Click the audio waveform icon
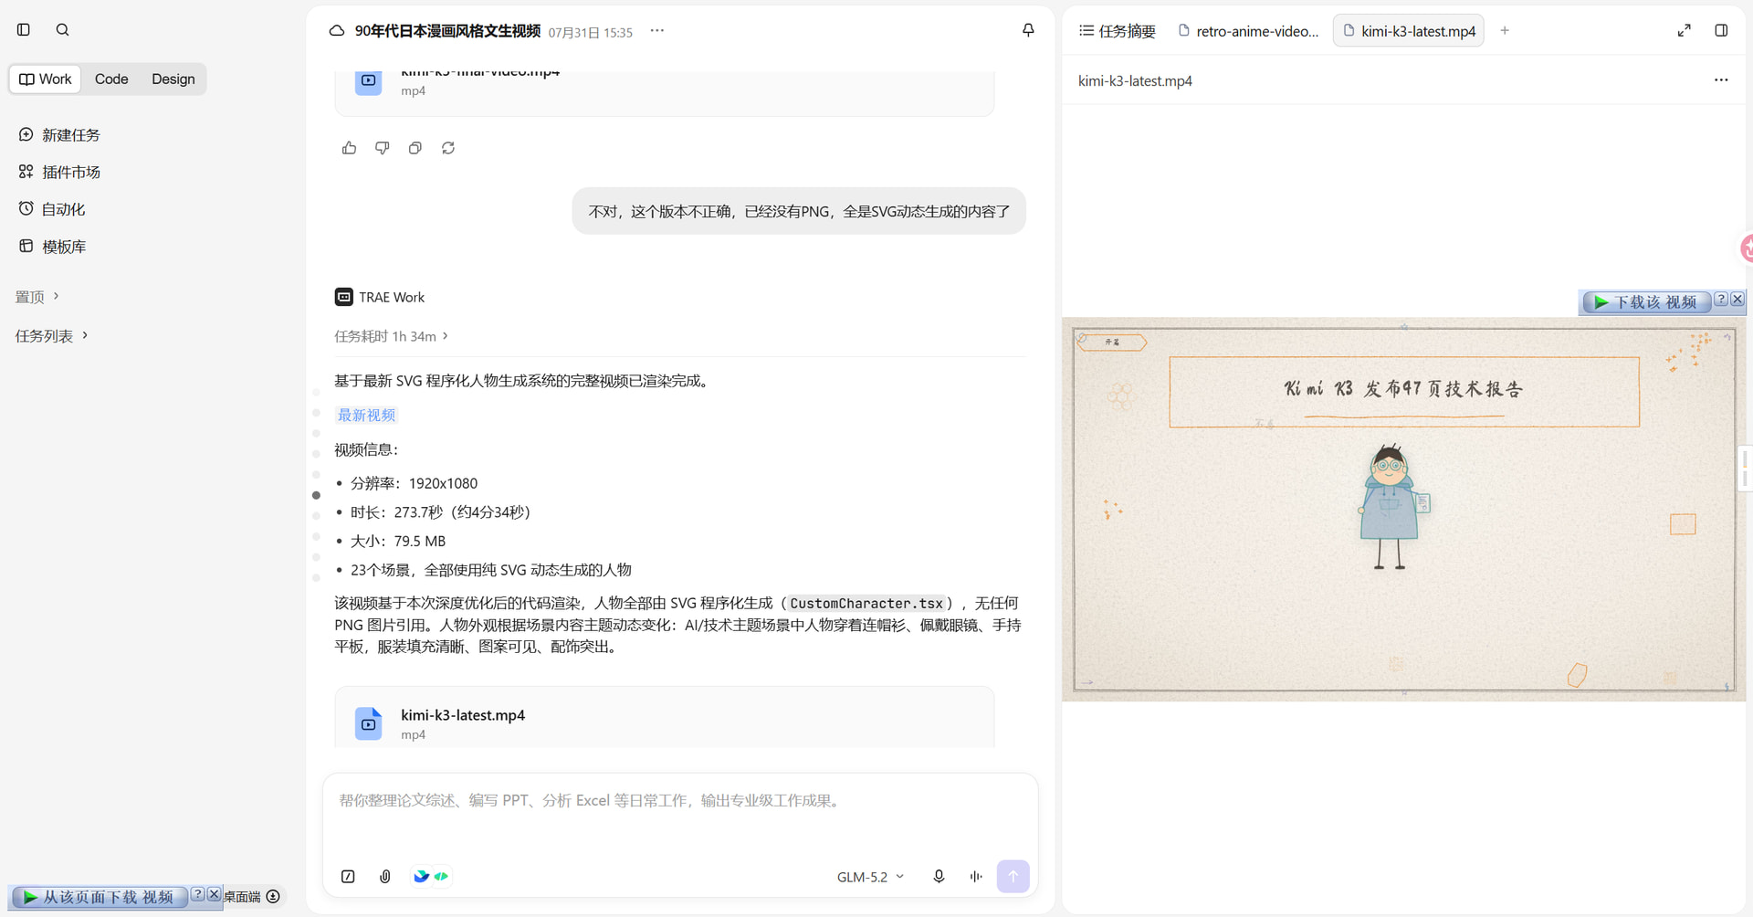The height and width of the screenshot is (917, 1753). (x=976, y=877)
